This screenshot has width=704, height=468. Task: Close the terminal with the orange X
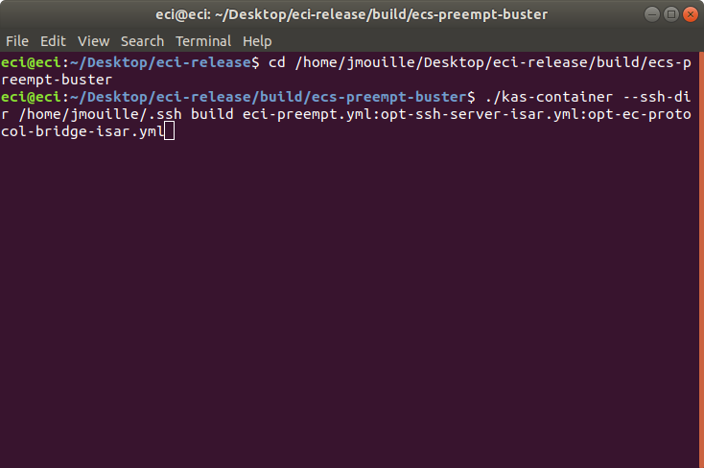pos(690,14)
